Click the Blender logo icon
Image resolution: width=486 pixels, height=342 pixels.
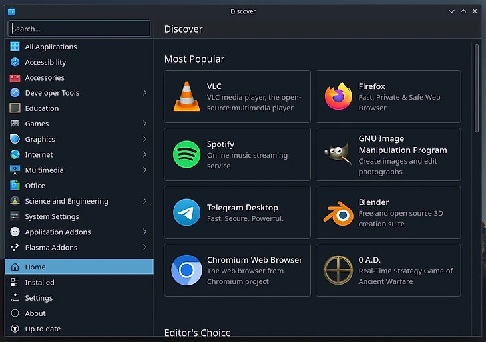pyautogui.click(x=338, y=212)
